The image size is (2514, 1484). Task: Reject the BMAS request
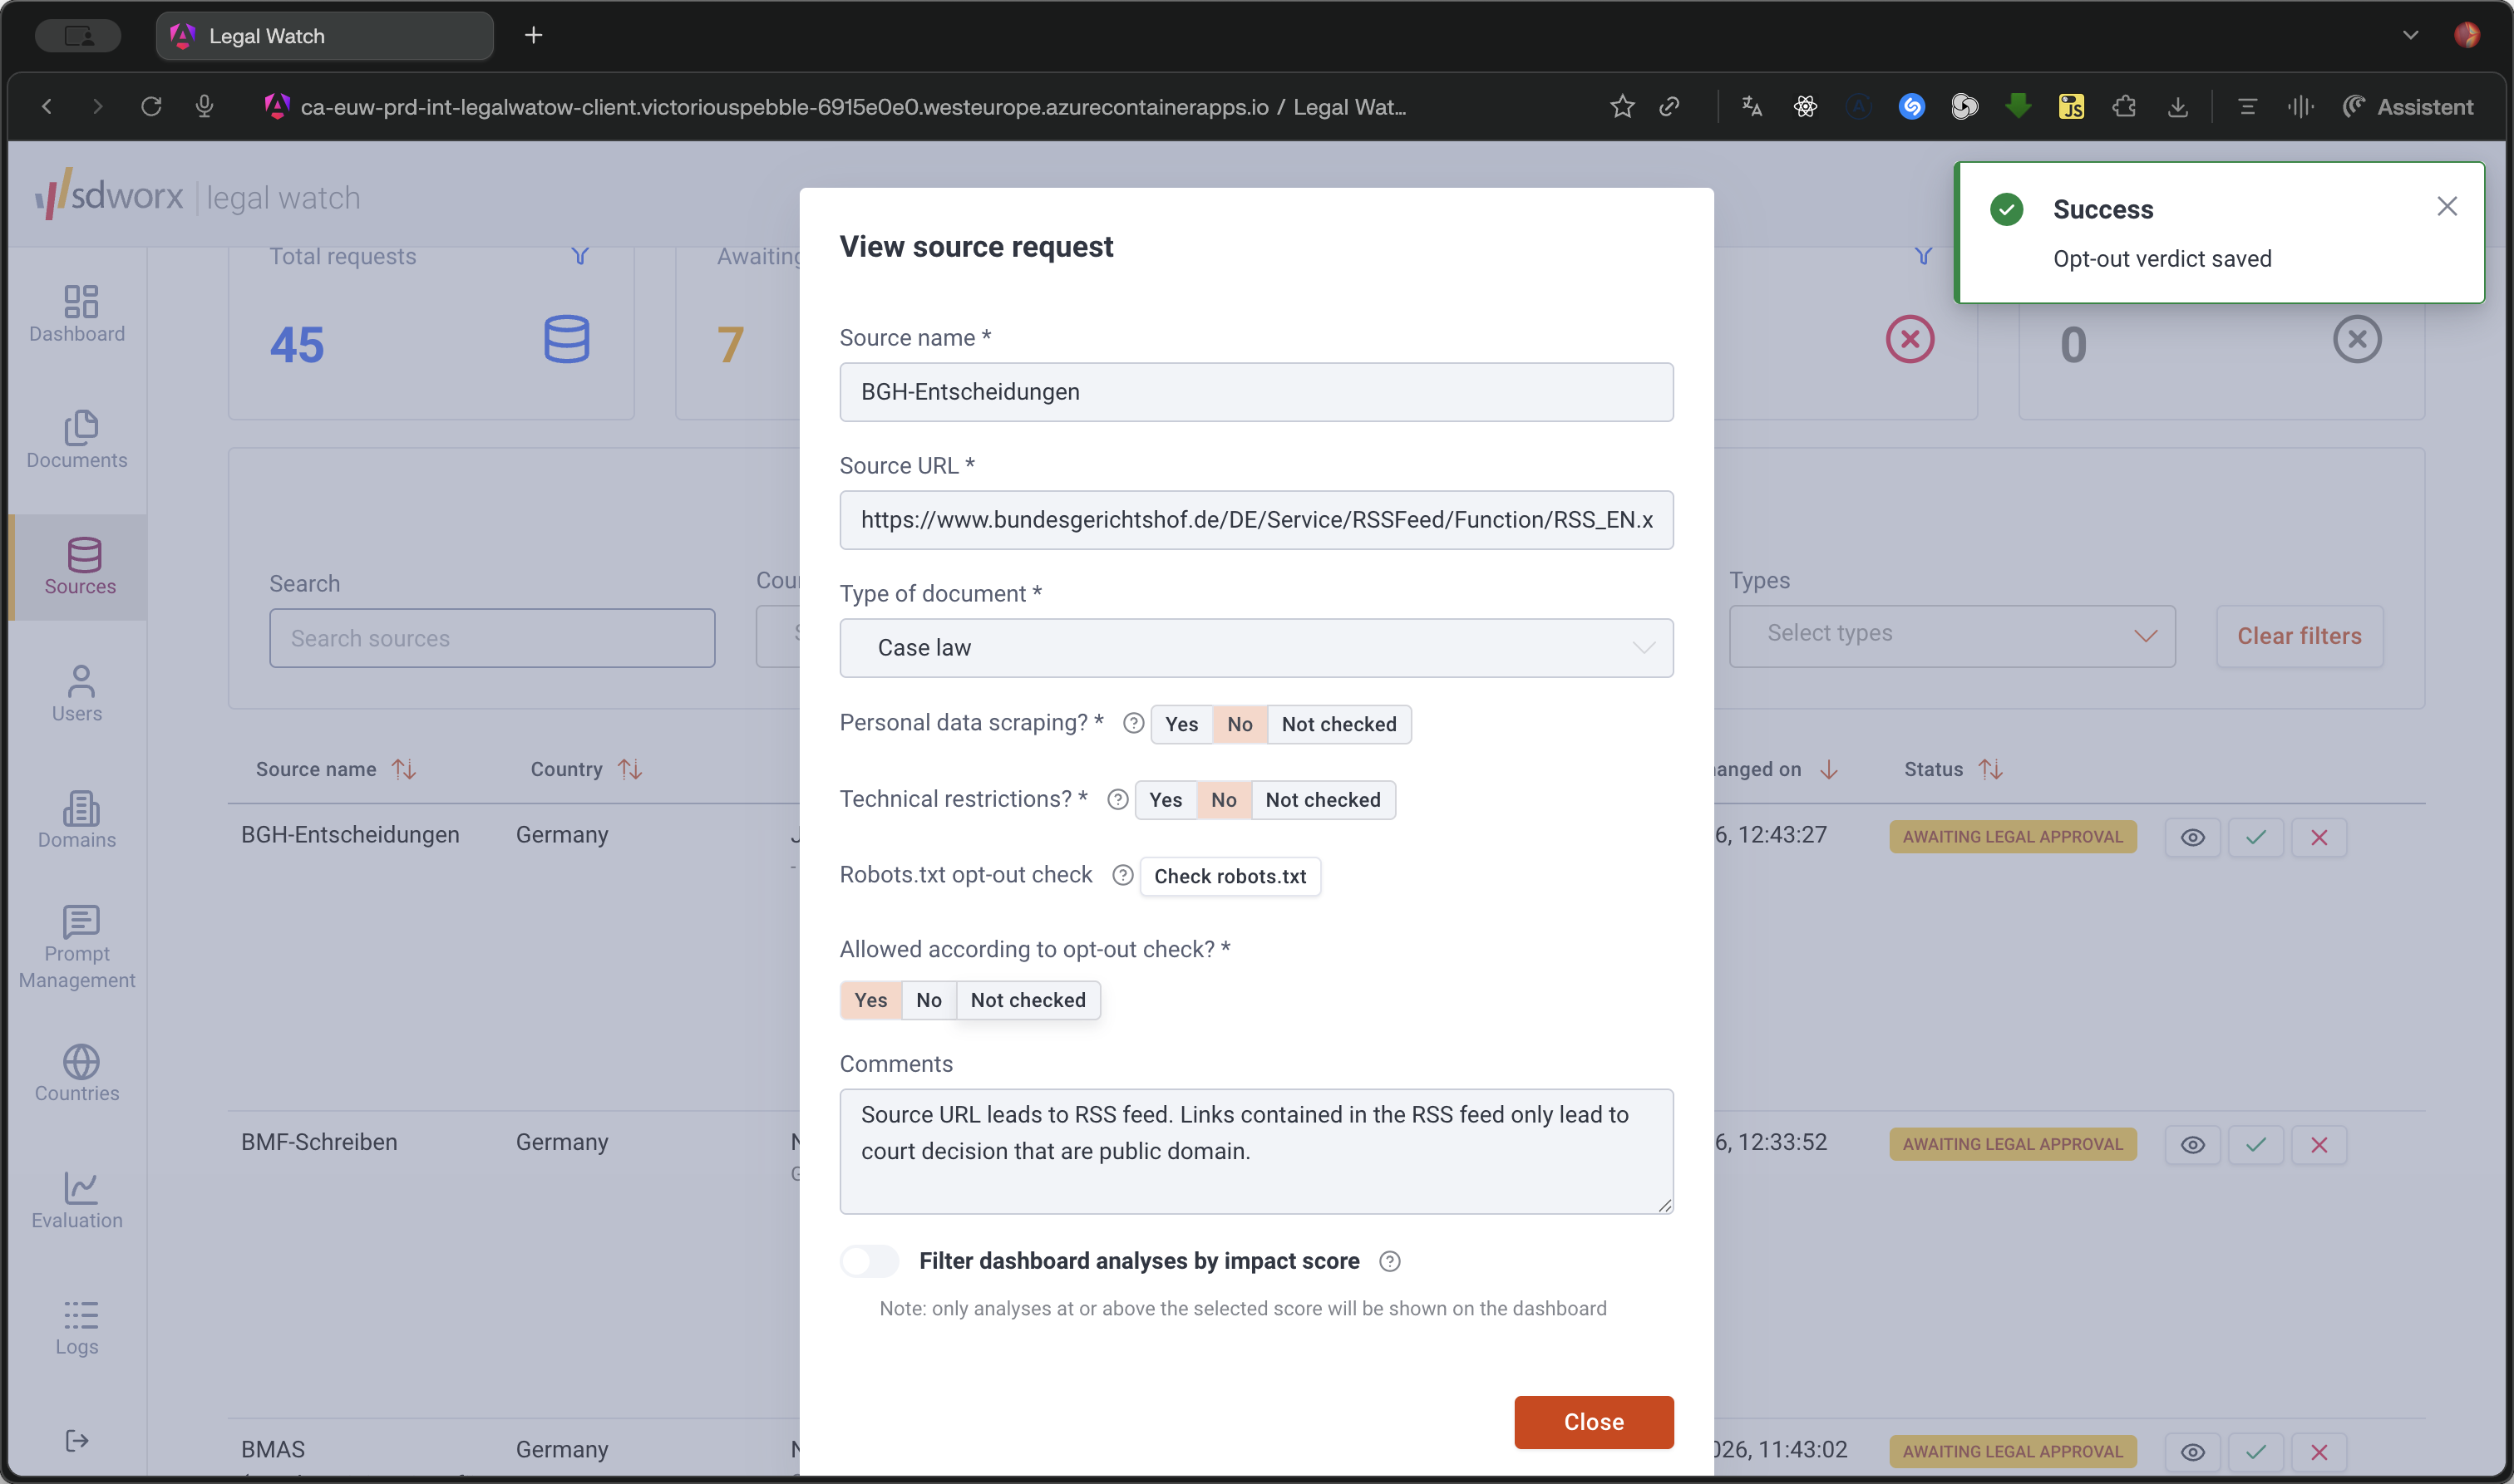point(2318,1452)
